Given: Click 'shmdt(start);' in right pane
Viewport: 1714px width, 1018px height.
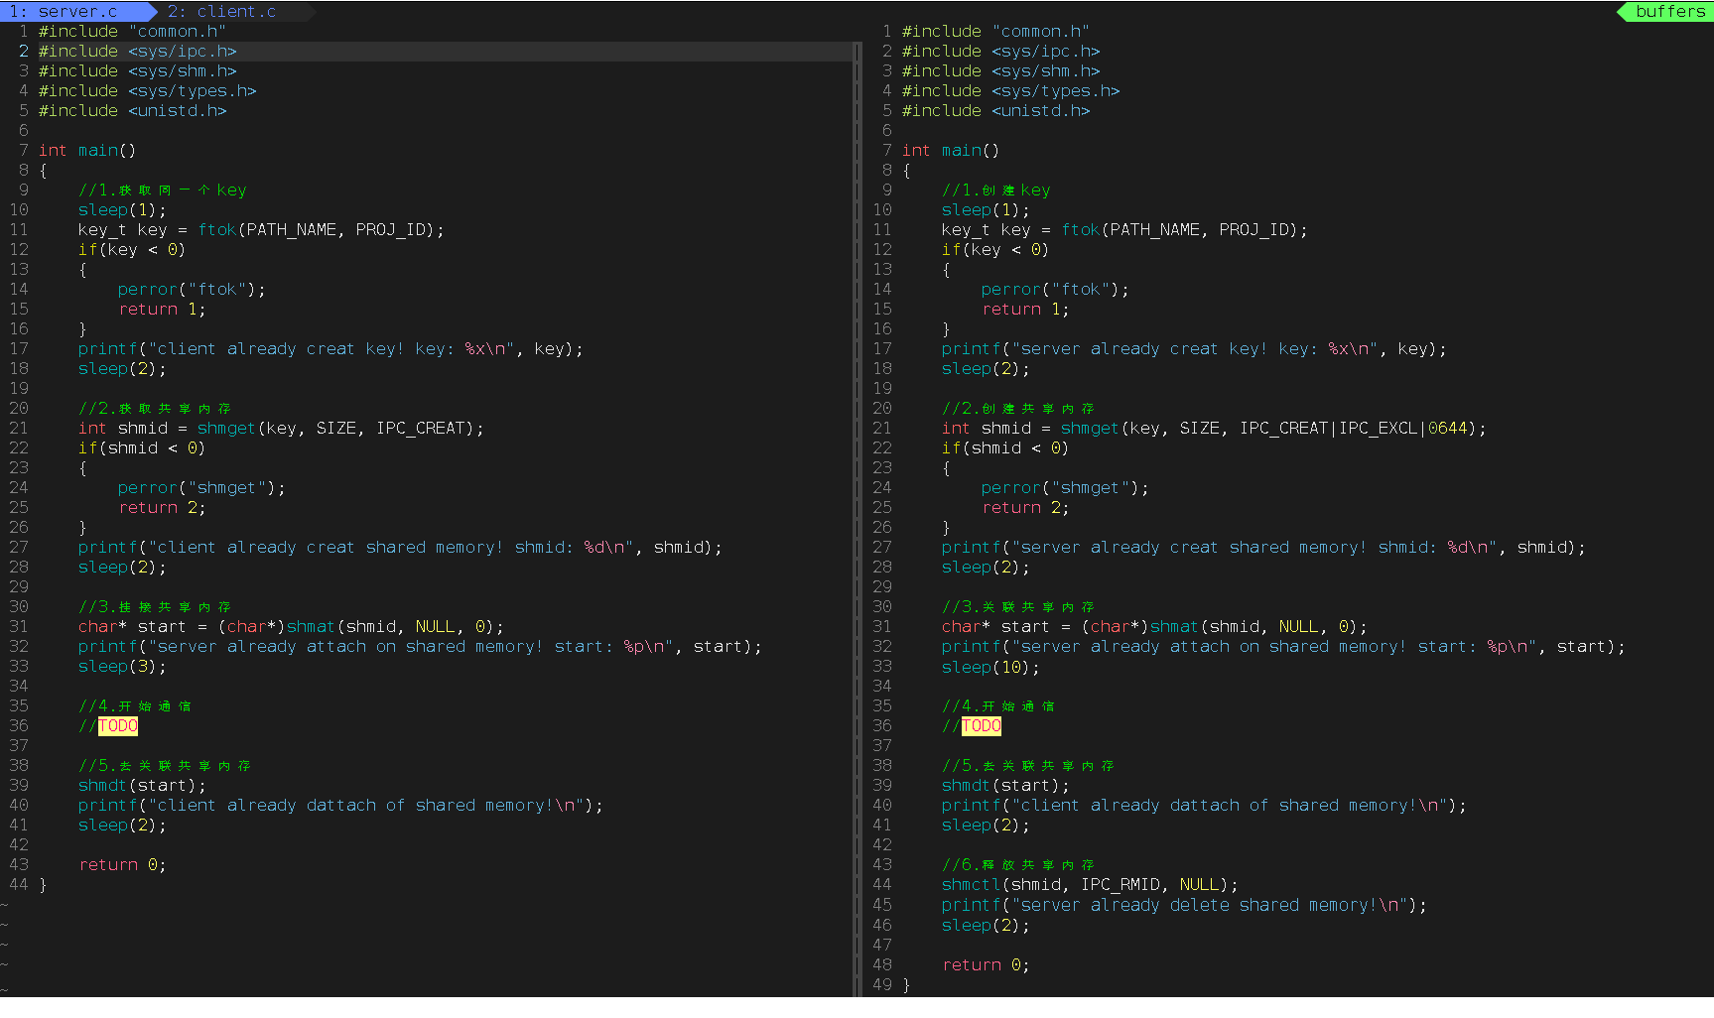Looking at the screenshot, I should coord(1005,785).
